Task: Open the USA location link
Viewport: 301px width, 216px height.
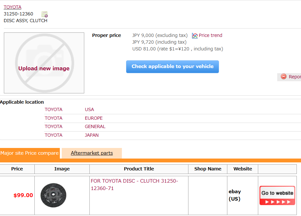Action: pos(89,109)
